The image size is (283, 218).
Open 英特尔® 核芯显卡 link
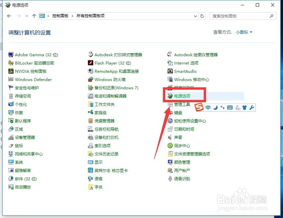point(111,170)
